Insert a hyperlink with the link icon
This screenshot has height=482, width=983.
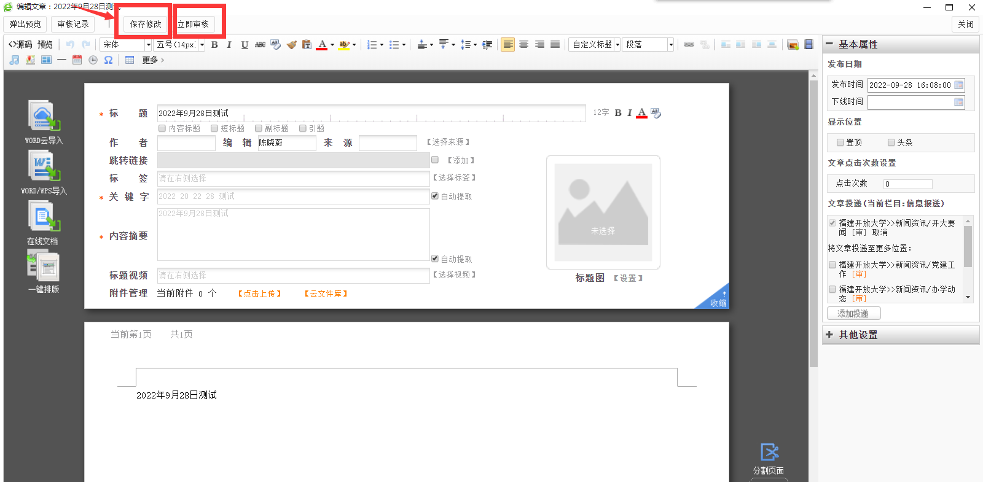pyautogui.click(x=689, y=45)
